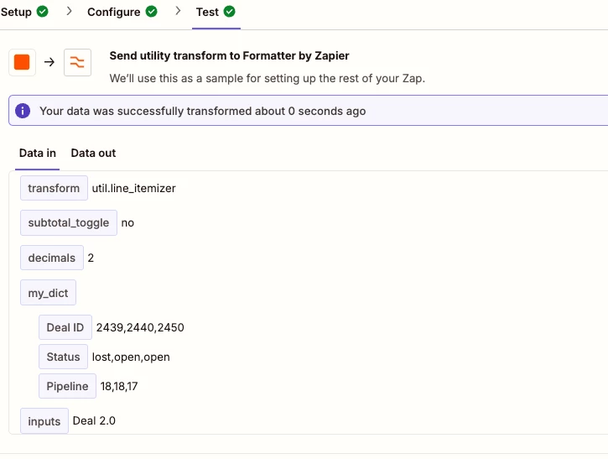The image size is (608, 459).
Task: Switch to the Data out tab
Action: point(93,154)
